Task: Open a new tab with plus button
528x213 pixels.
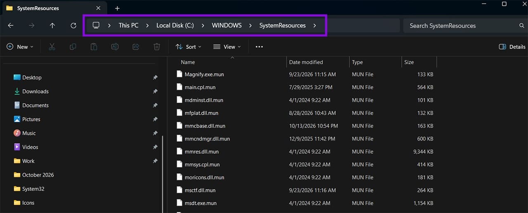Action: click(117, 8)
